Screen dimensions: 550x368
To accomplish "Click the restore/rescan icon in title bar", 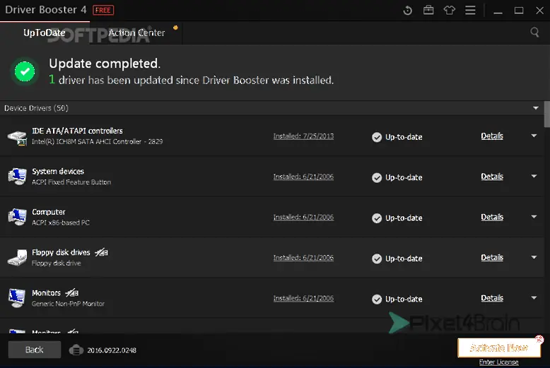I will pyautogui.click(x=408, y=11).
